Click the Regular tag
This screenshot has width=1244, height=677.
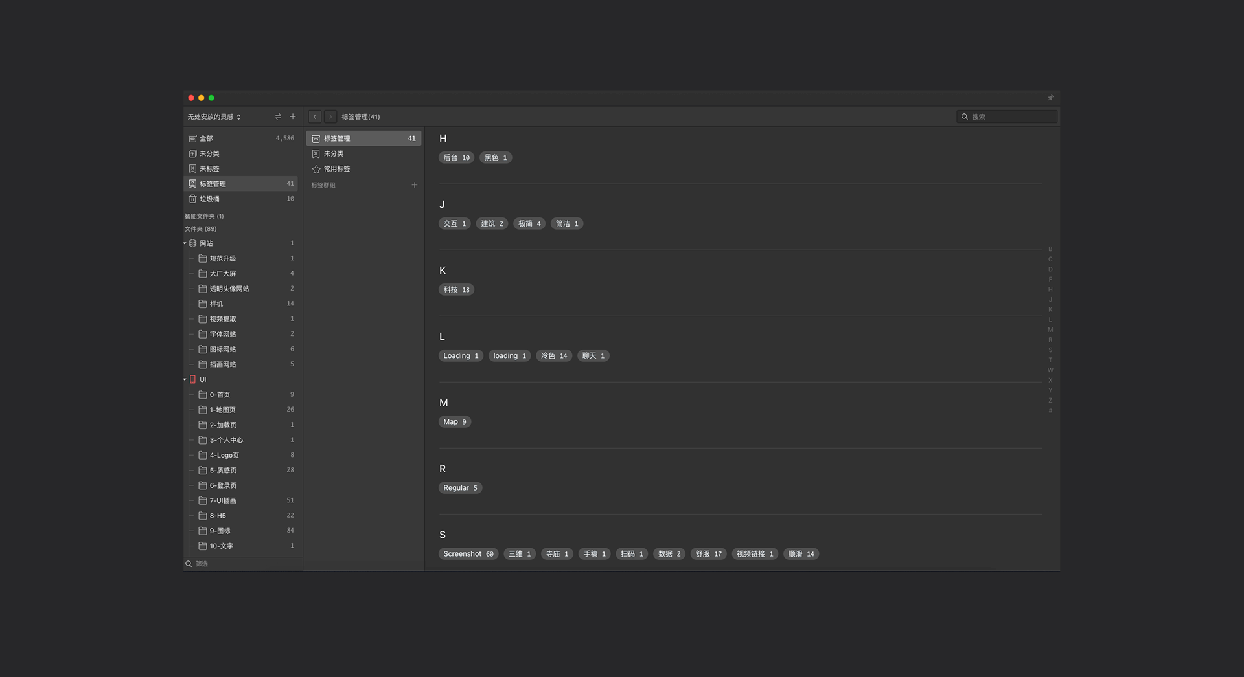pyautogui.click(x=460, y=488)
